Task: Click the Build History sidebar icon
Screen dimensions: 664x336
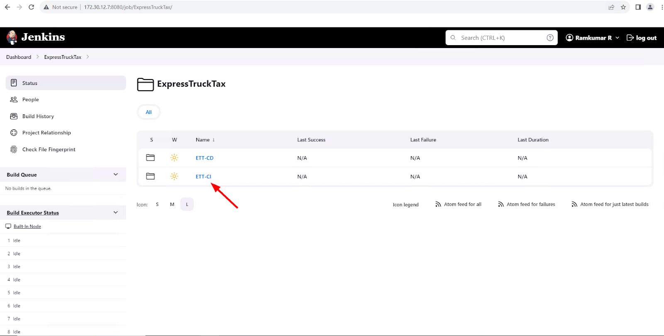Action: coord(14,116)
